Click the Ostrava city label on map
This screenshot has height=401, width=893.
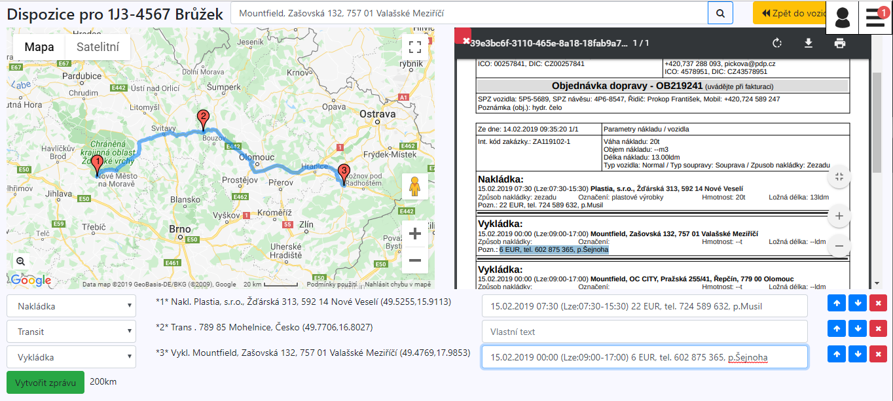[378, 114]
